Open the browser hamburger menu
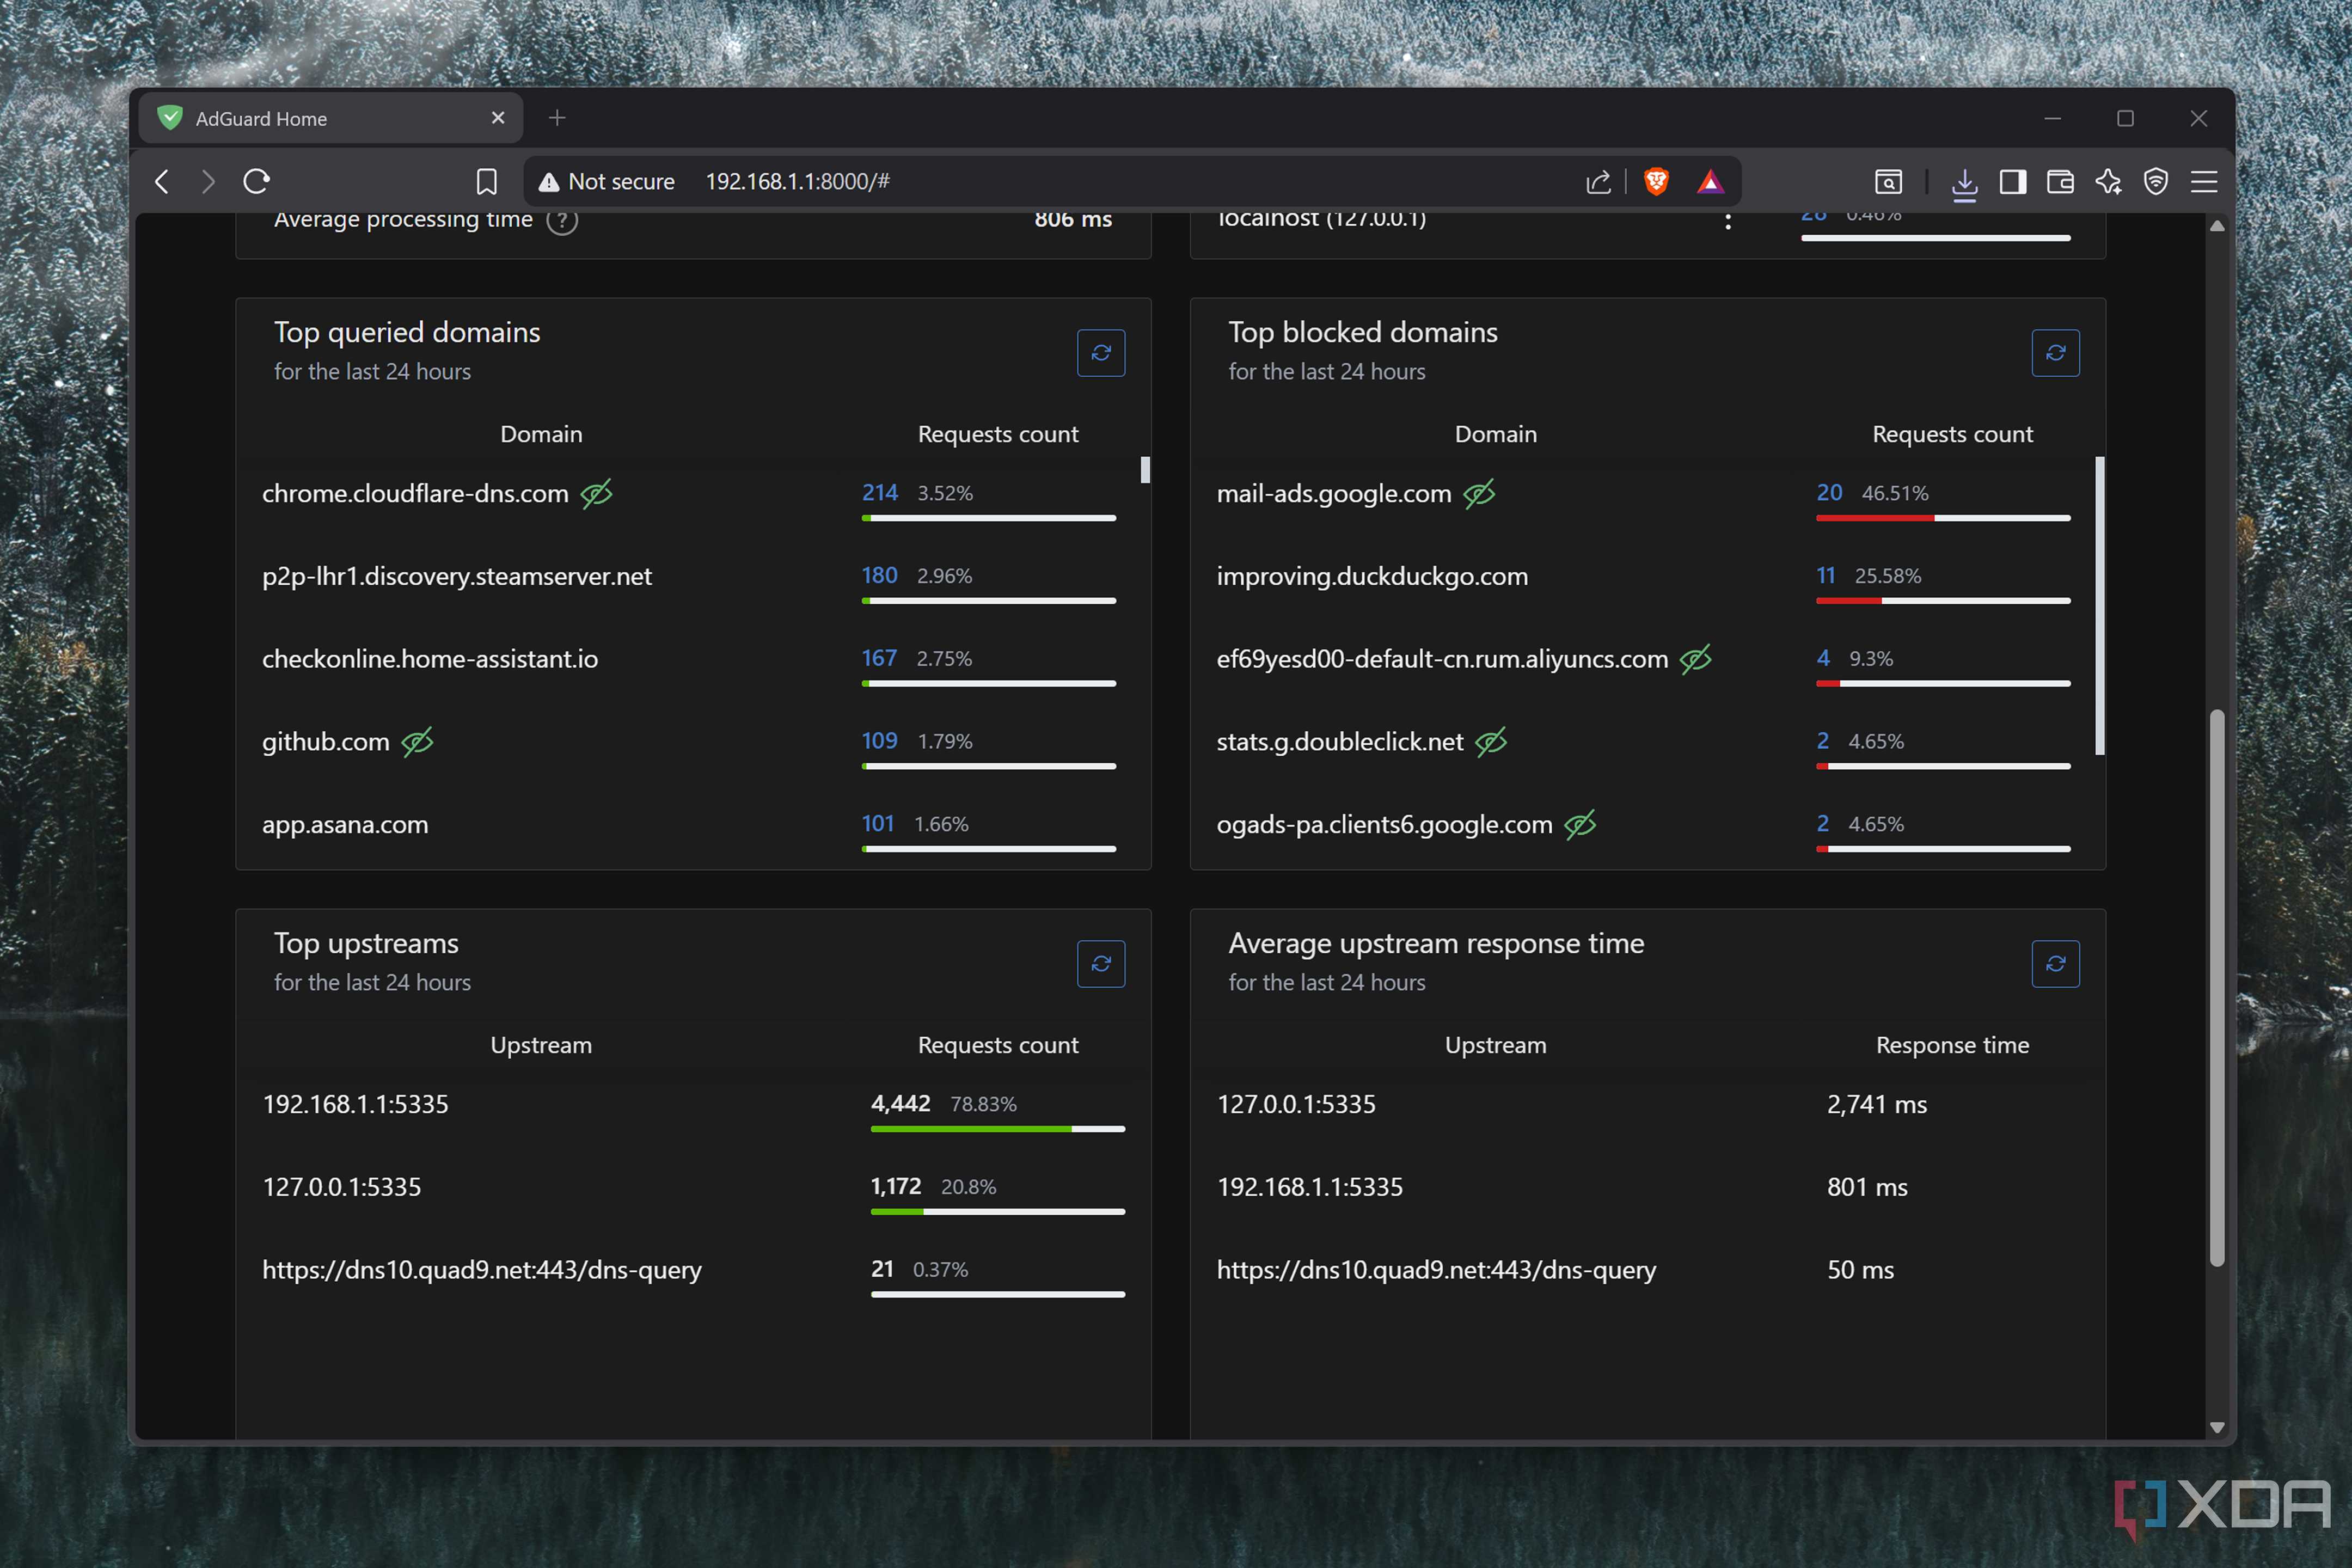Screen dimensions: 2352x1568 [x=2204, y=182]
